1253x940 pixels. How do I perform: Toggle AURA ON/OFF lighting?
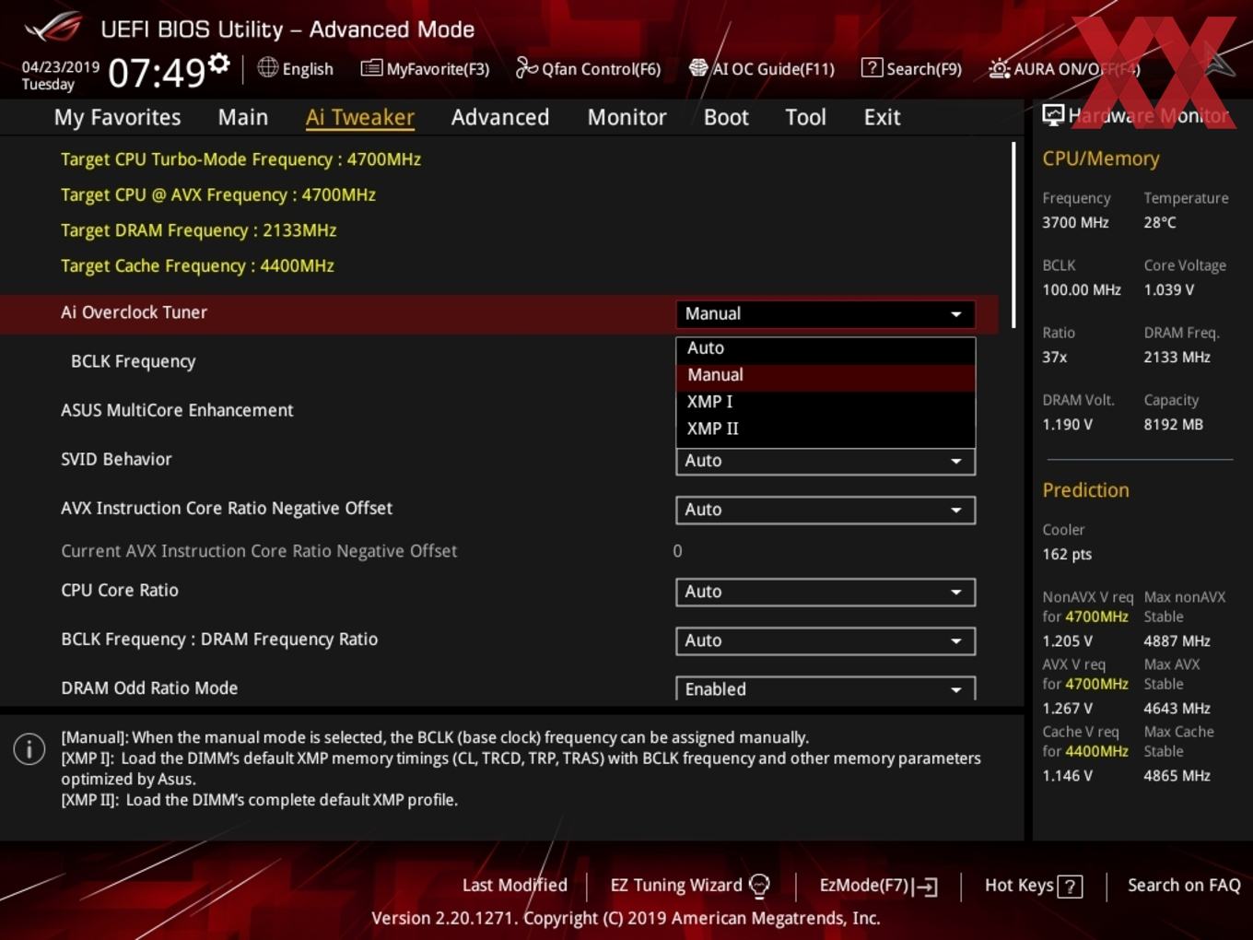coord(1064,68)
